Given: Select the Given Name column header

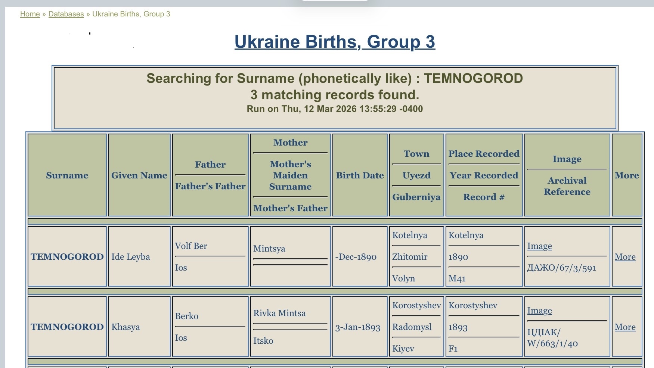Looking at the screenshot, I should point(139,175).
